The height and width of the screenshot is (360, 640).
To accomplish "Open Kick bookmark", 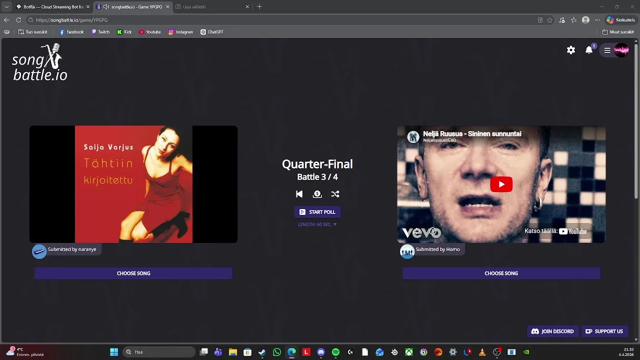I will tap(124, 32).
